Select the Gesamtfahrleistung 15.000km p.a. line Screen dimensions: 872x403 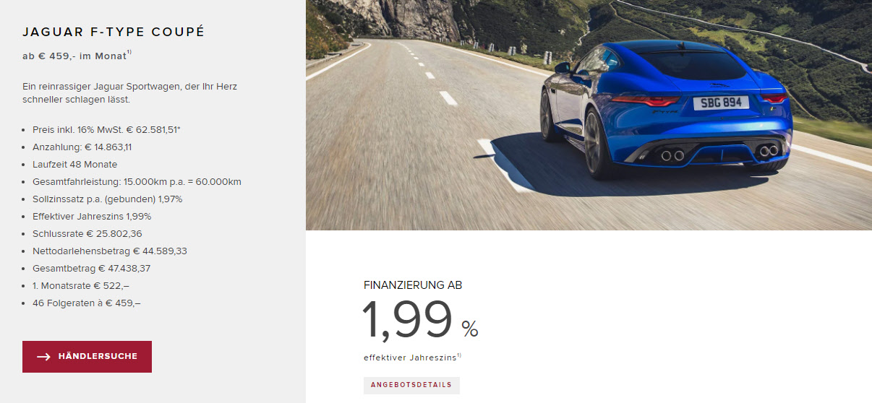[x=137, y=182]
